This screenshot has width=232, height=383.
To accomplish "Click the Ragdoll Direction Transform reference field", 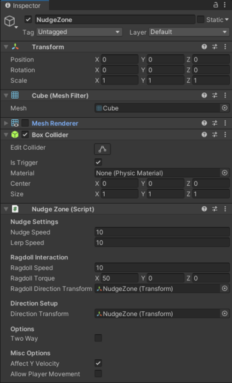I will click(x=158, y=288).
